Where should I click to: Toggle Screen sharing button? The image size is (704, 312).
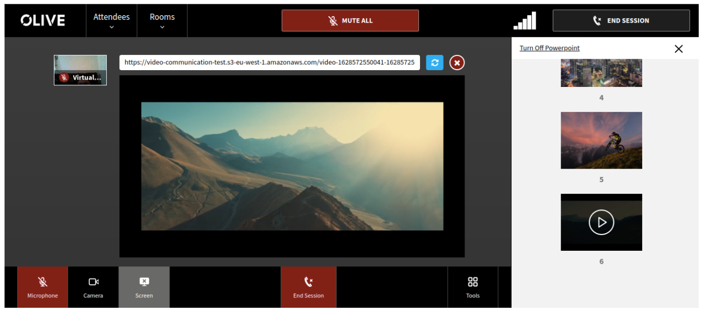coord(144,287)
